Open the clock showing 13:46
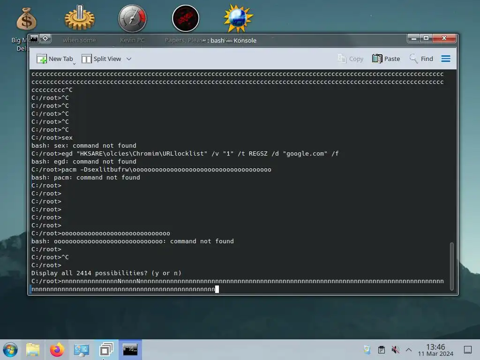This screenshot has height=360, width=480. pos(435,350)
